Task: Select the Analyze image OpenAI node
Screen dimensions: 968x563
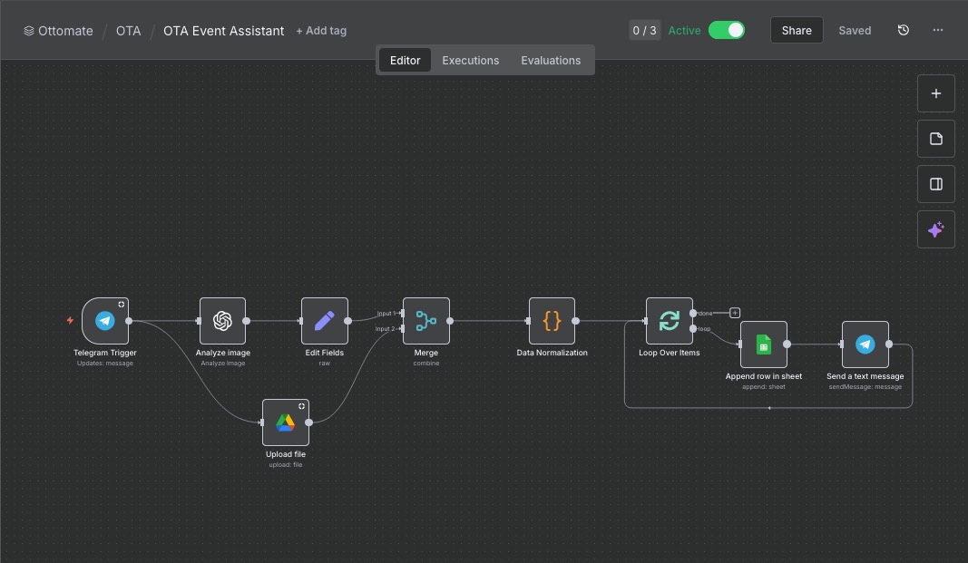Action: pos(222,320)
